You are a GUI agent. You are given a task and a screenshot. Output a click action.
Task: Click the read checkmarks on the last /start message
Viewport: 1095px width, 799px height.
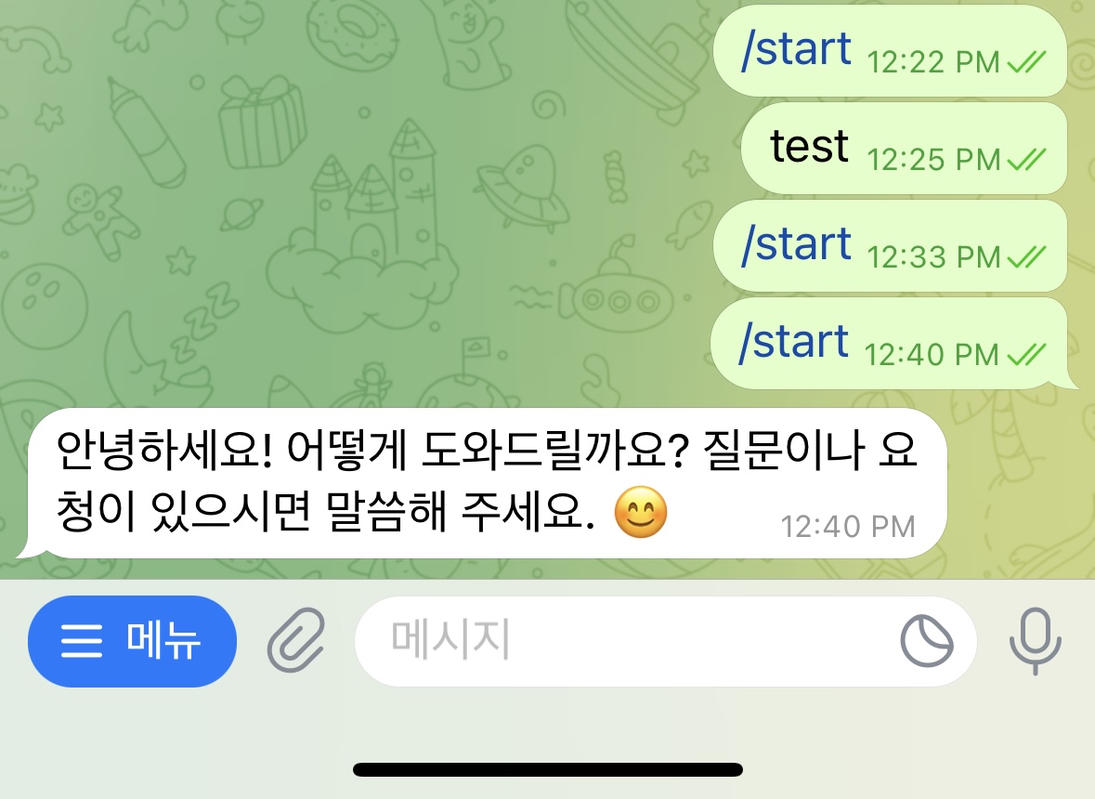click(x=1026, y=356)
